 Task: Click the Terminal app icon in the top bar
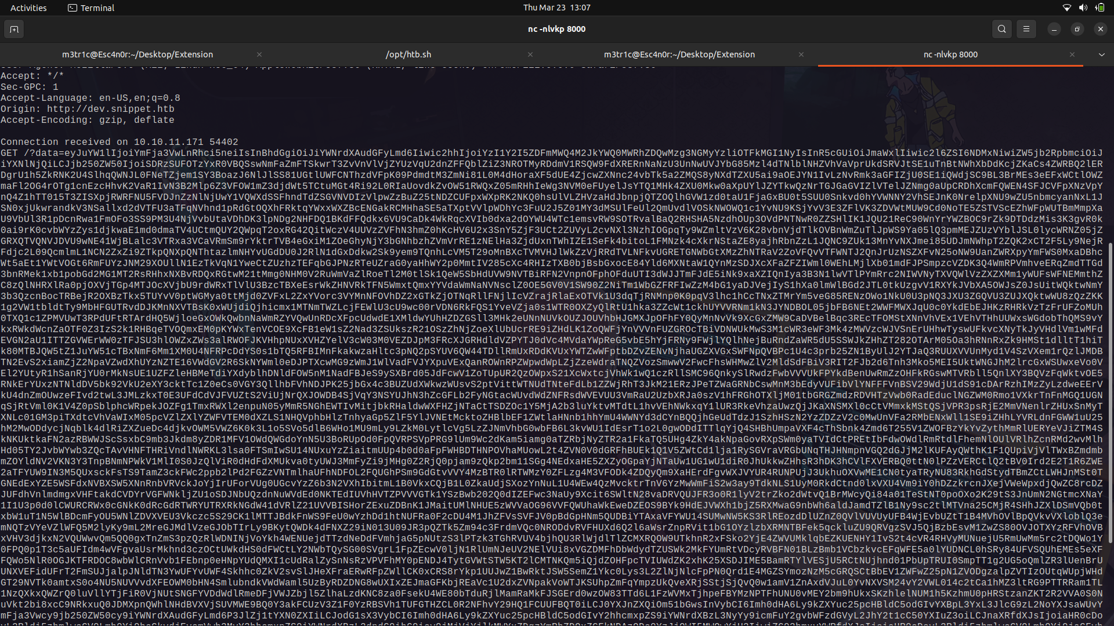[x=73, y=8]
